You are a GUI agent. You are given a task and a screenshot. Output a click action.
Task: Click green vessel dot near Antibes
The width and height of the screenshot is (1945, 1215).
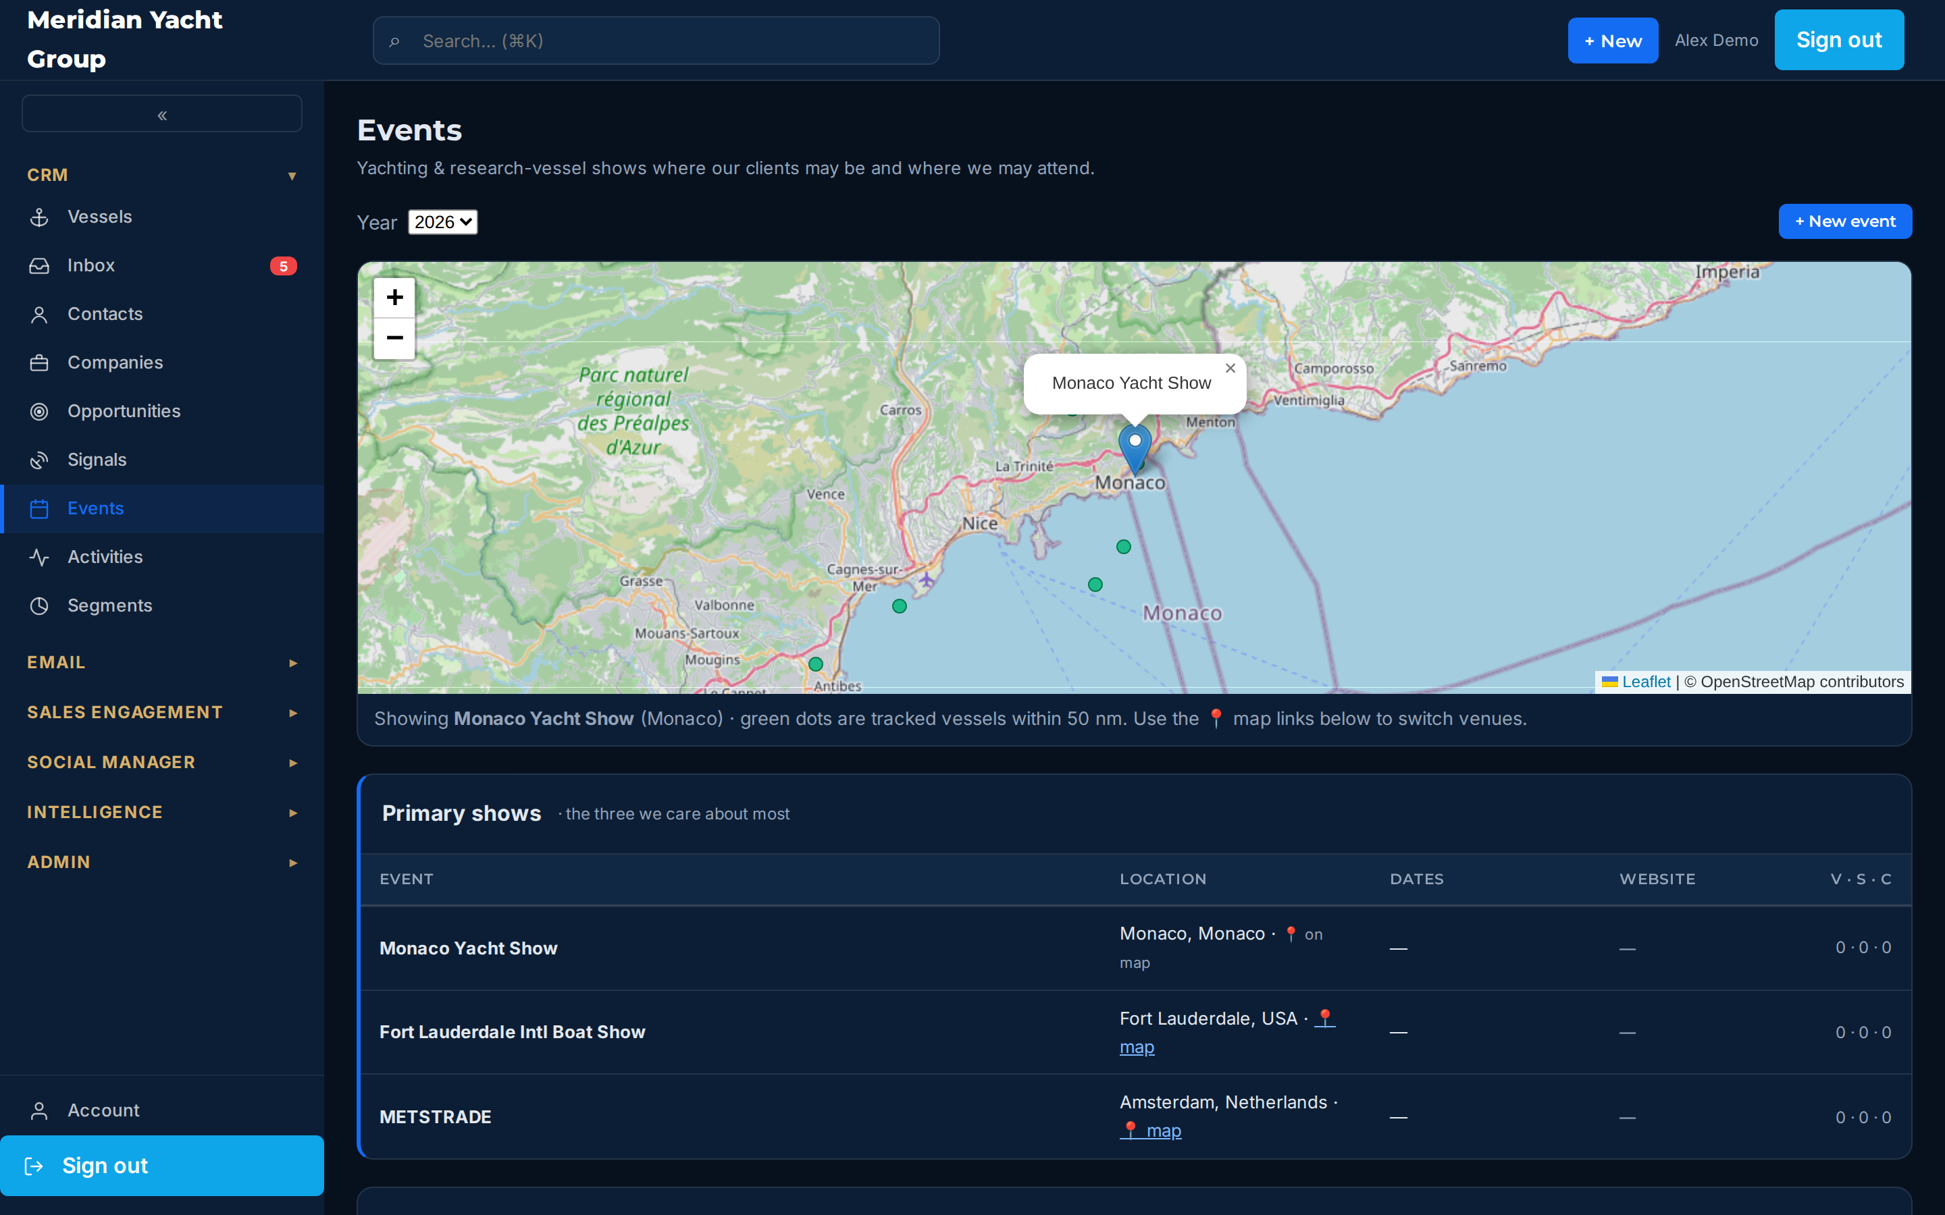click(816, 665)
